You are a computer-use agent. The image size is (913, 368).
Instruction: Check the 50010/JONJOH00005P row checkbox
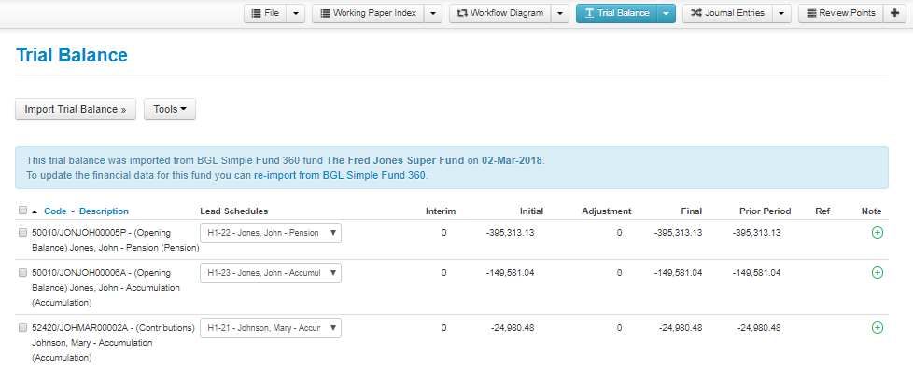pos(22,233)
